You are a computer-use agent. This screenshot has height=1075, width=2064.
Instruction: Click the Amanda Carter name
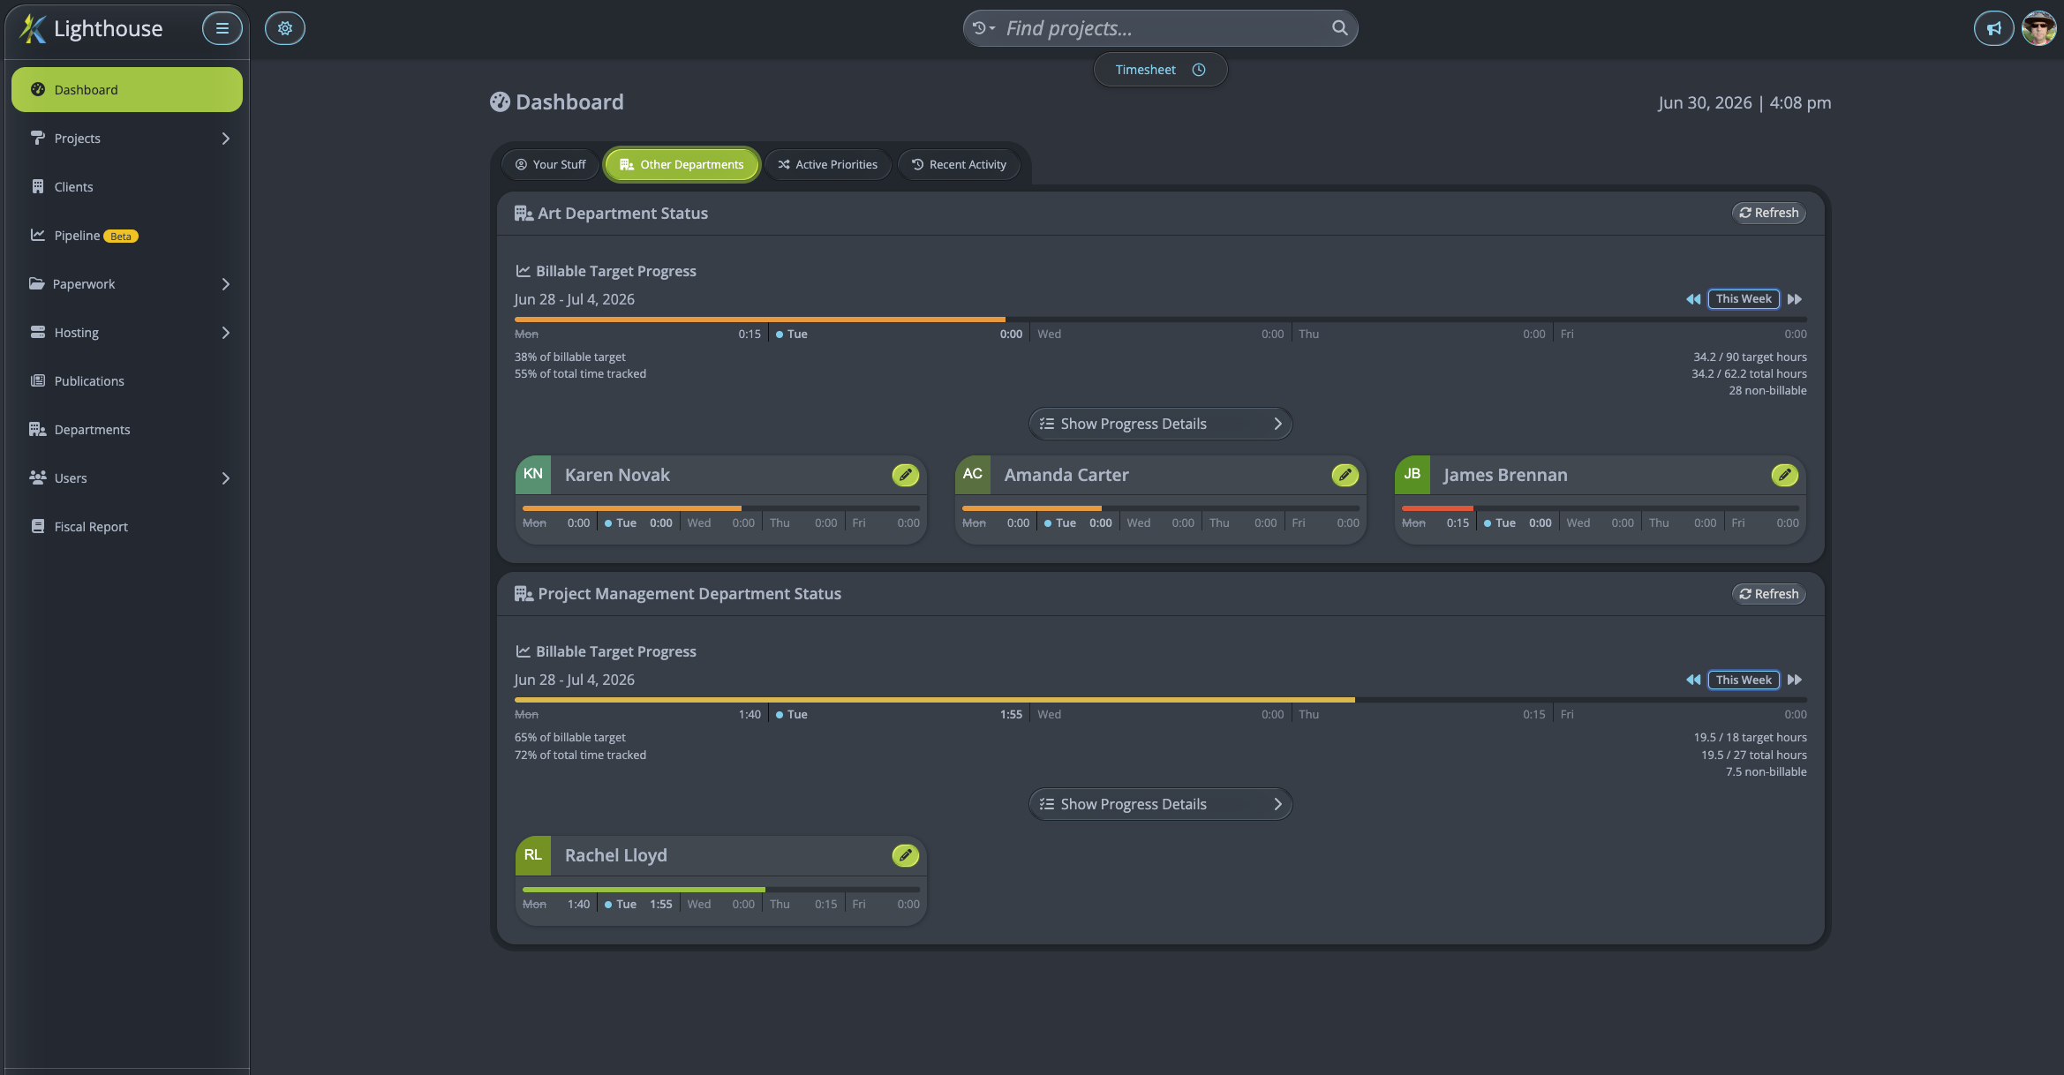coord(1066,475)
